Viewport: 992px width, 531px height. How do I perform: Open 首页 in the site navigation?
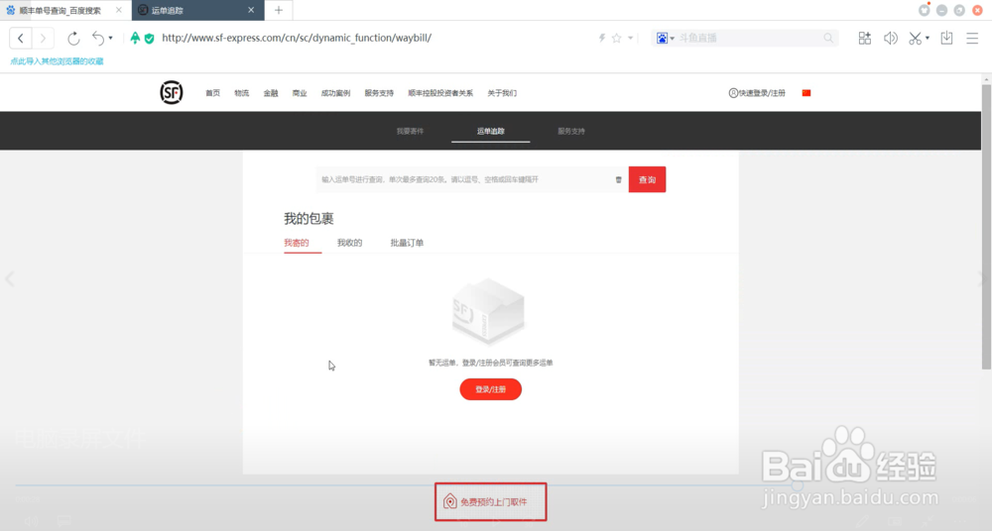pos(212,93)
